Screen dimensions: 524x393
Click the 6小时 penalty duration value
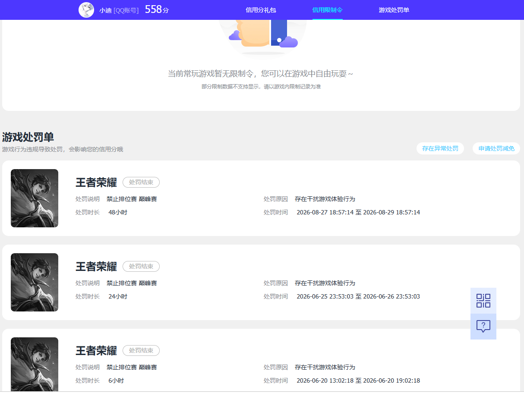(x=116, y=381)
